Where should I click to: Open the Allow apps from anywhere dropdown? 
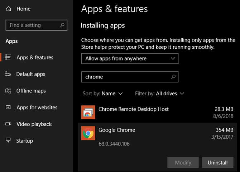pos(130,58)
